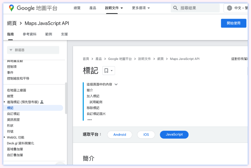Open the 控制項 sidebar item
This screenshot has width=251, height=168.
click(12, 67)
